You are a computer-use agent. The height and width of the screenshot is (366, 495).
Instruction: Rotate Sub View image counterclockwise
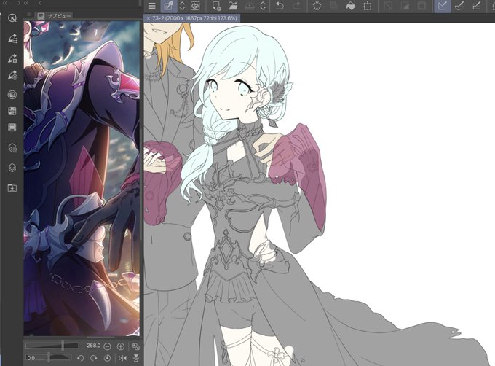[80, 358]
